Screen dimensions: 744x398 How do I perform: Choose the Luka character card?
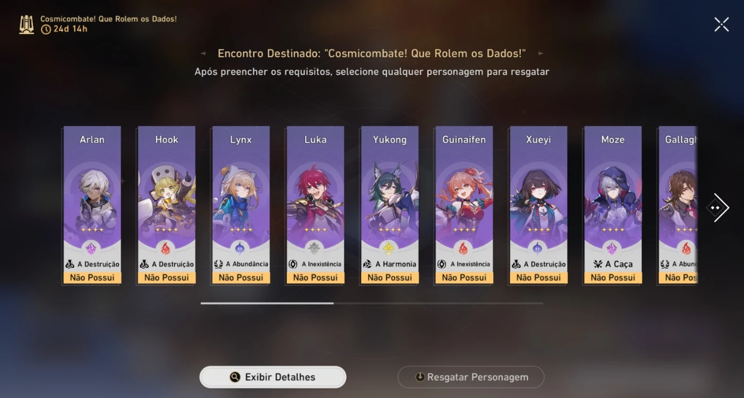pos(315,205)
